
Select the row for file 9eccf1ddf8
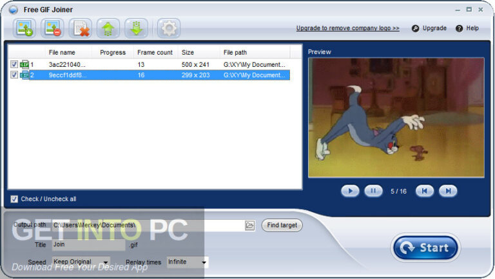point(150,75)
